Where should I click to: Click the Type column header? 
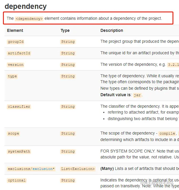(x=65, y=31)
